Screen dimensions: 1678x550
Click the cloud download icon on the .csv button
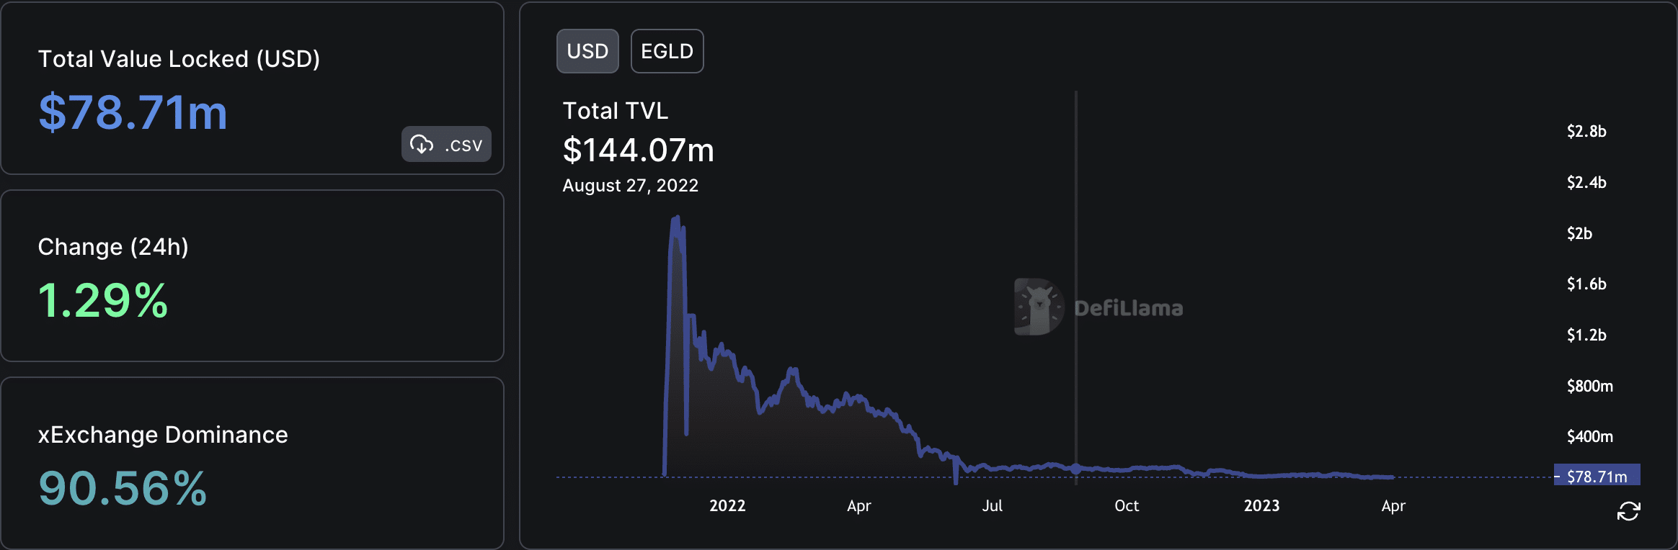[420, 144]
